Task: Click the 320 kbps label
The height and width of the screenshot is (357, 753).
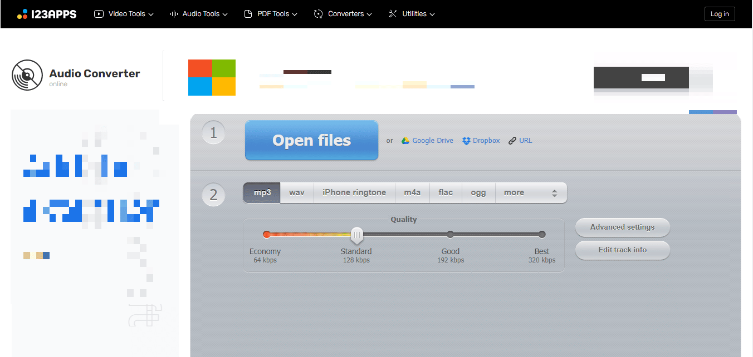Action: coord(542,260)
